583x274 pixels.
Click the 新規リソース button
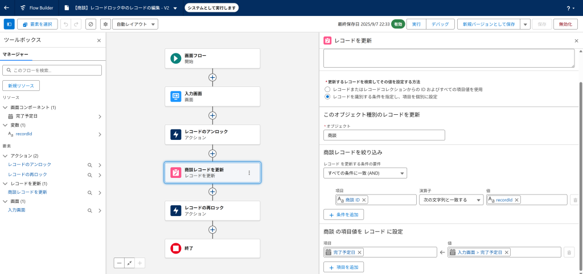tap(21, 86)
